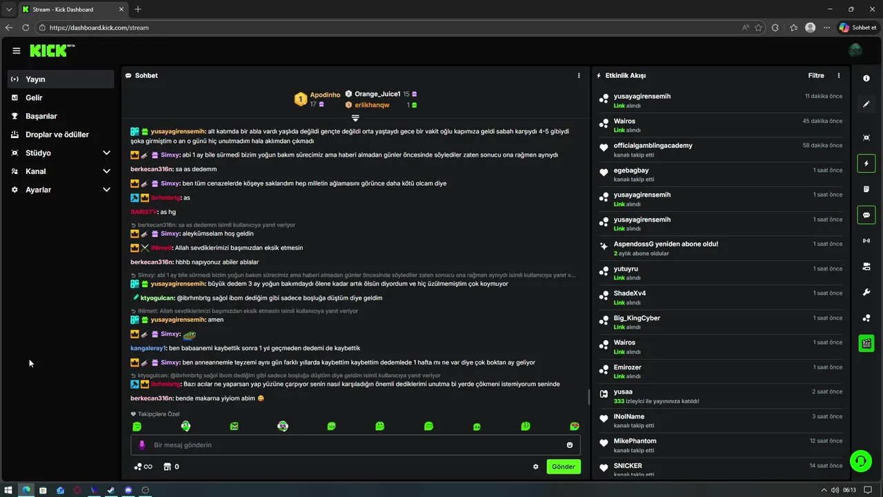The height and width of the screenshot is (497, 883).
Task: Click the three-dots points icon in the right sidebar
Action: coord(866,318)
